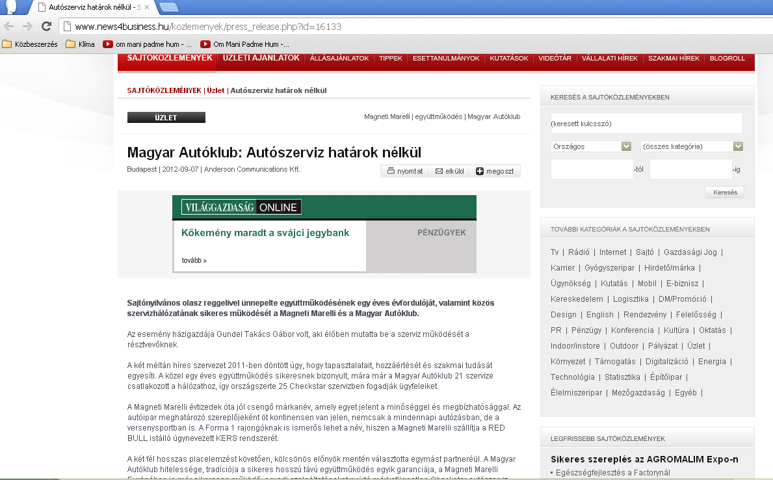Click the nyomtat print button
Image resolution: width=773 pixels, height=480 pixels.
(x=405, y=171)
